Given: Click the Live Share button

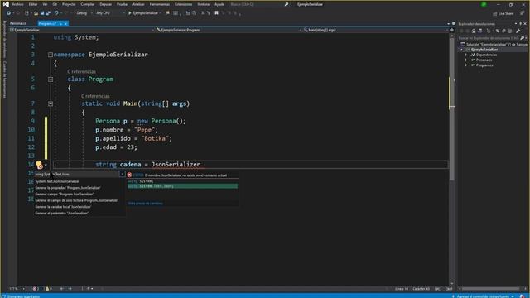Looking at the screenshot, I should 503,13.
